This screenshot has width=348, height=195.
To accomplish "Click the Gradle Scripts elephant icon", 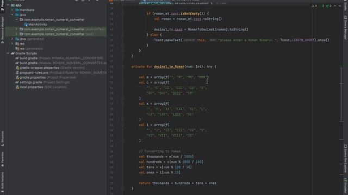I will [x=13, y=53].
